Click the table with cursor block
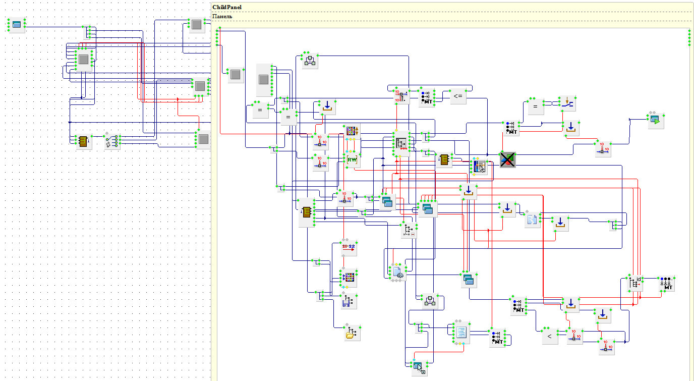Screen dimensions: 694x381 coord(478,166)
